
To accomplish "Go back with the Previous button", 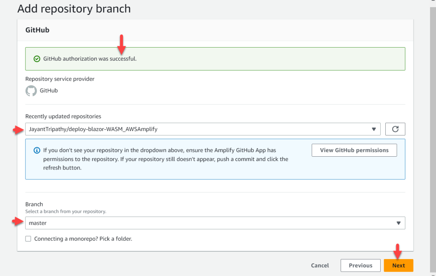I will 360,265.
